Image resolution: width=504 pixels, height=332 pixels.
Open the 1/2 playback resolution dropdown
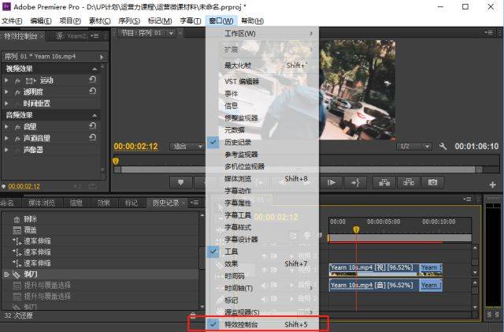coord(414,147)
